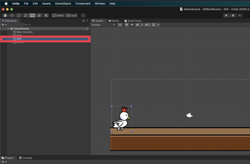Image resolution: width=250 pixels, height=164 pixels.
Task: Open the Apple menu
Action: point(6,4)
